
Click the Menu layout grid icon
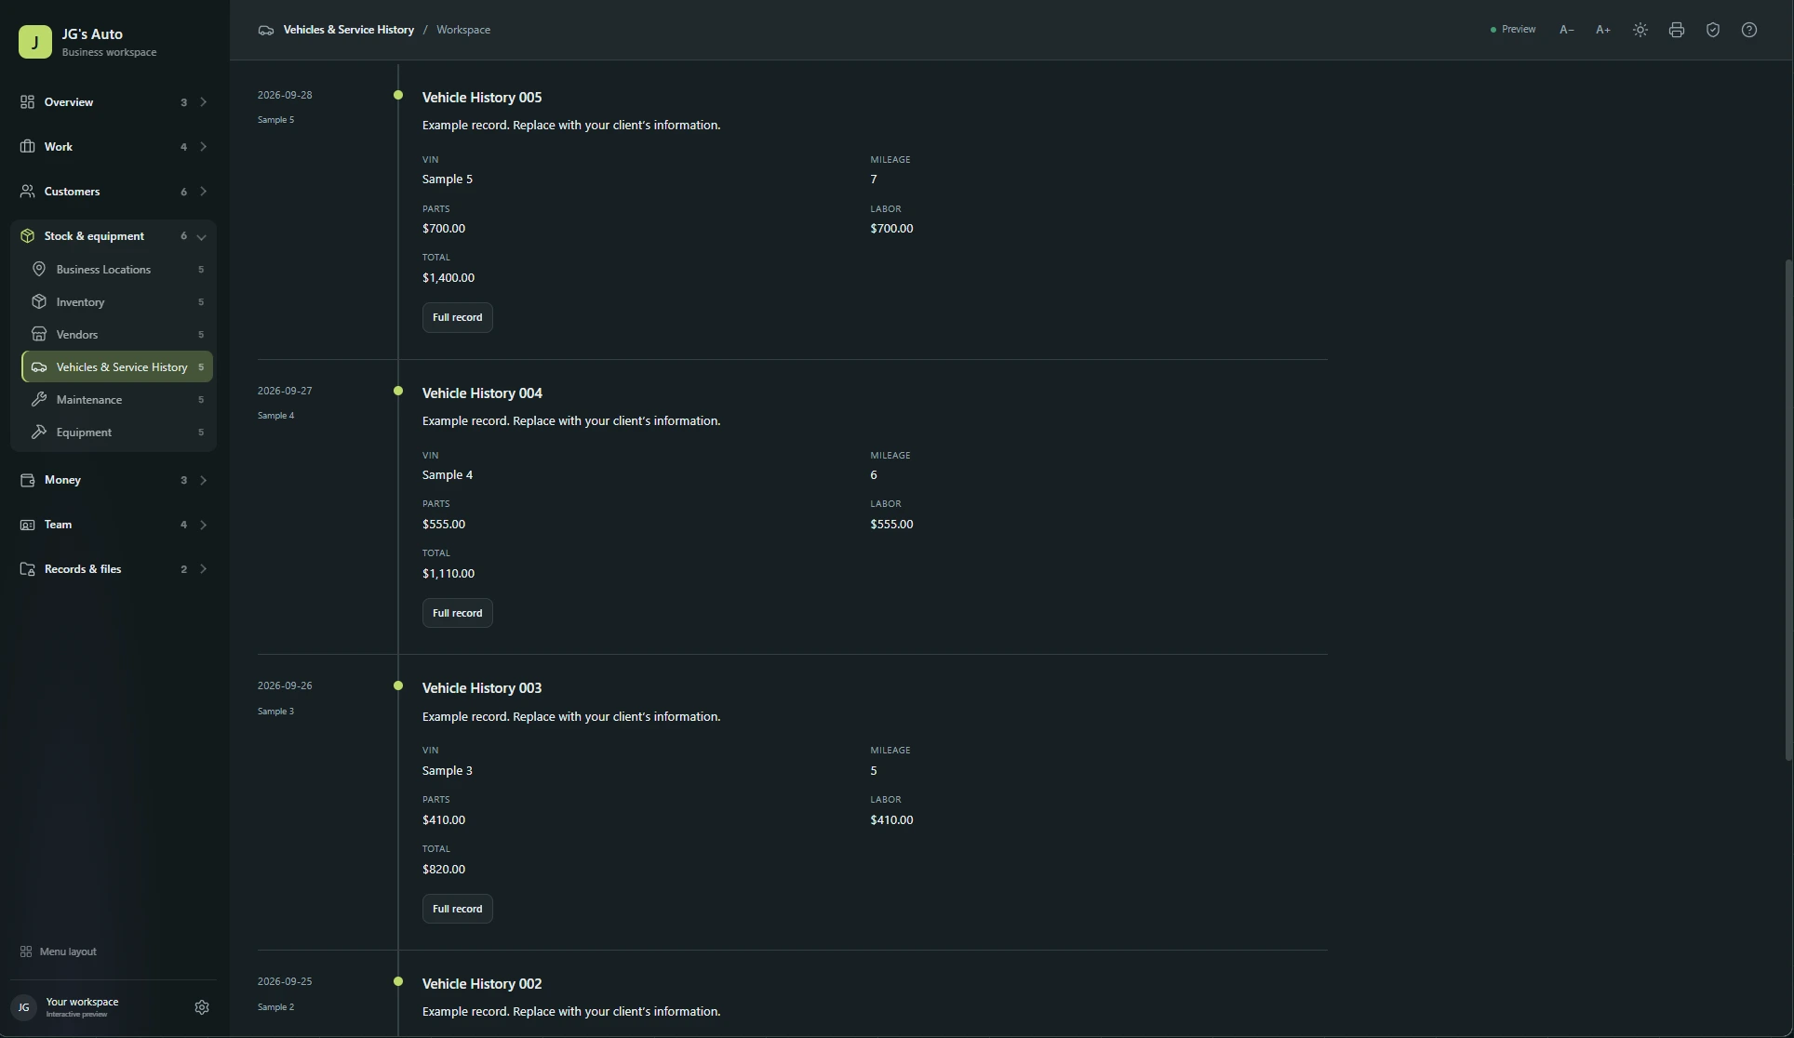[26, 951]
